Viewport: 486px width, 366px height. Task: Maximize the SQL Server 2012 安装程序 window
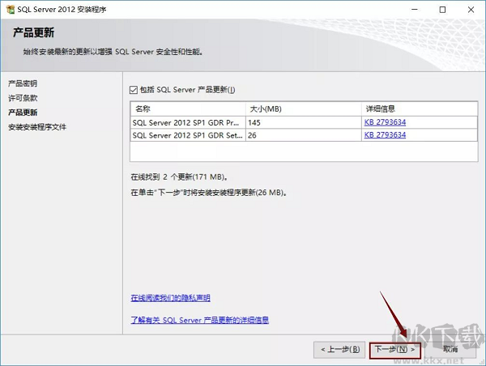click(x=442, y=10)
